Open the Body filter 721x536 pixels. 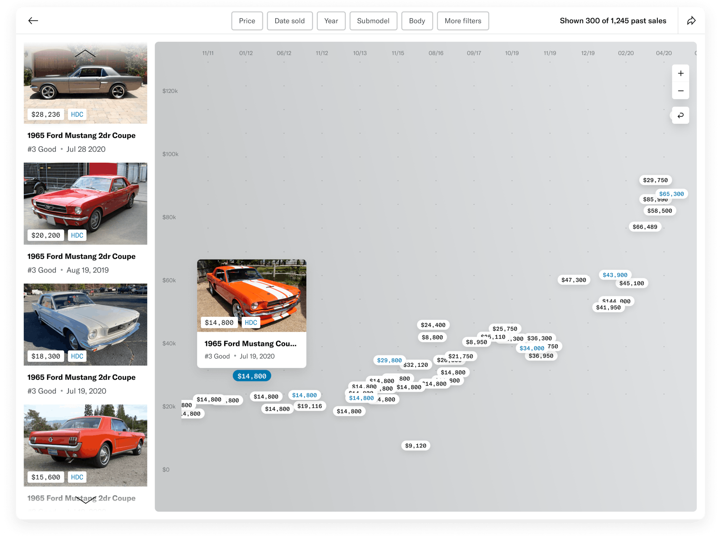pyautogui.click(x=417, y=21)
